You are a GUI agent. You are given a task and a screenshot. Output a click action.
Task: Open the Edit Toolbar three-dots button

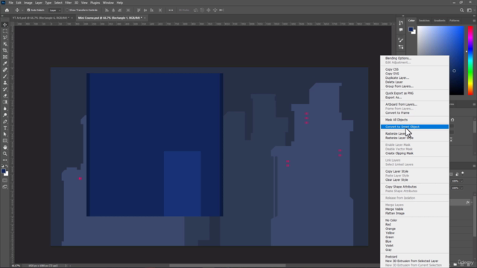click(5, 160)
